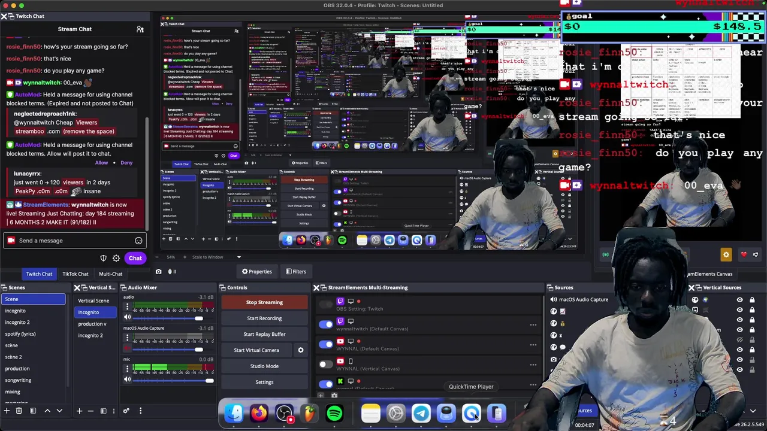This screenshot has height=431, width=767.
Task: Add a new scene in Scenes panel
Action: point(7,411)
